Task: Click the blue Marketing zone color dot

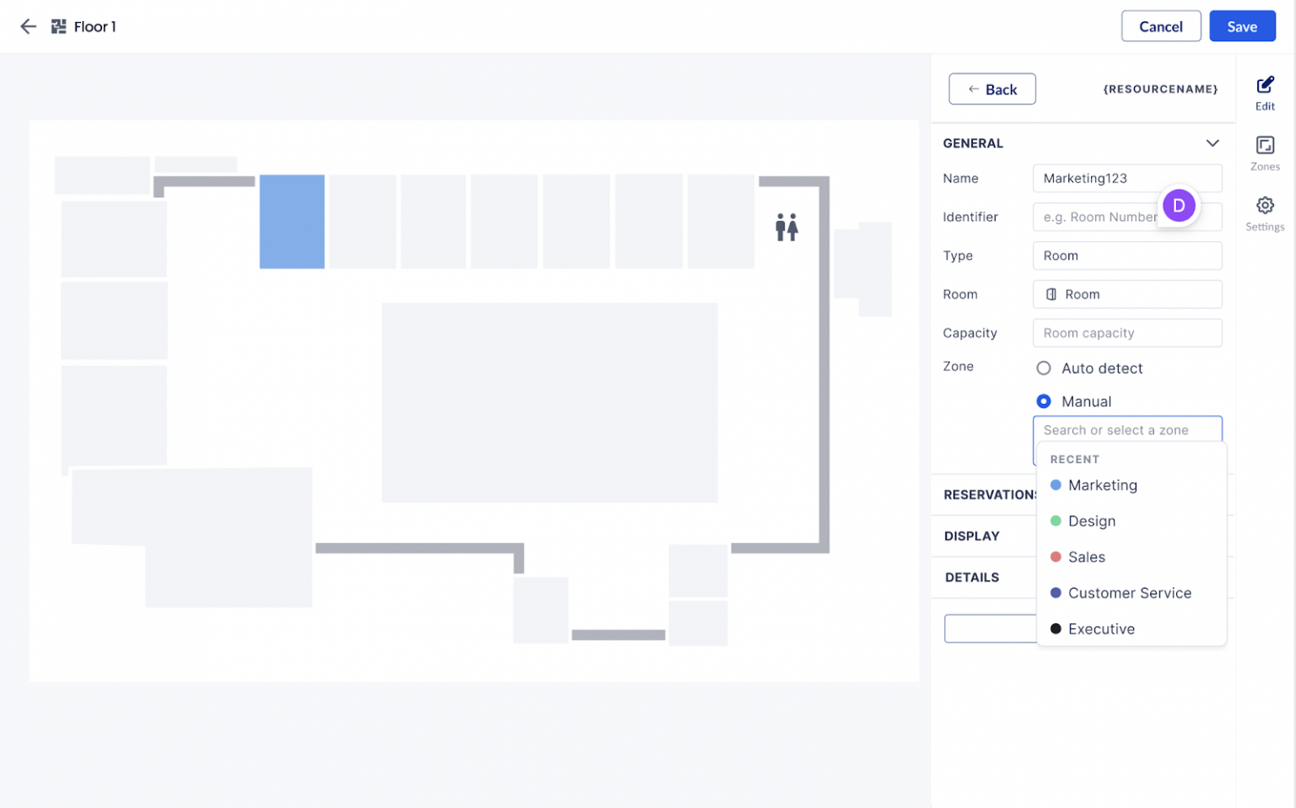Action: click(1056, 485)
